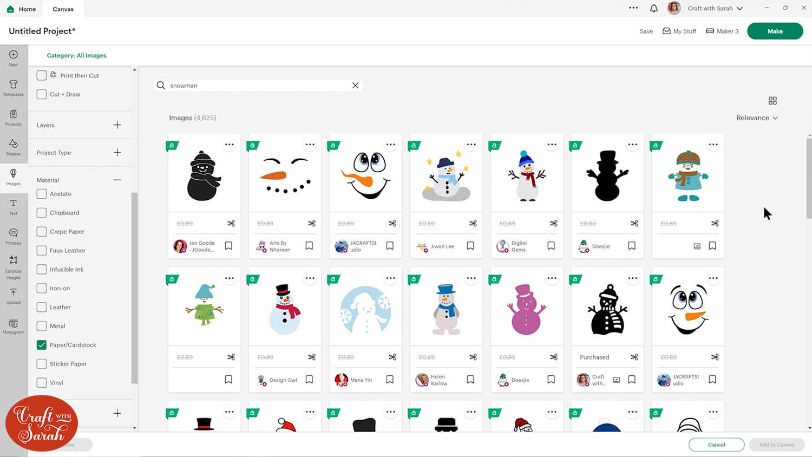Cancel the image selection
812x457 pixels.
716,445
